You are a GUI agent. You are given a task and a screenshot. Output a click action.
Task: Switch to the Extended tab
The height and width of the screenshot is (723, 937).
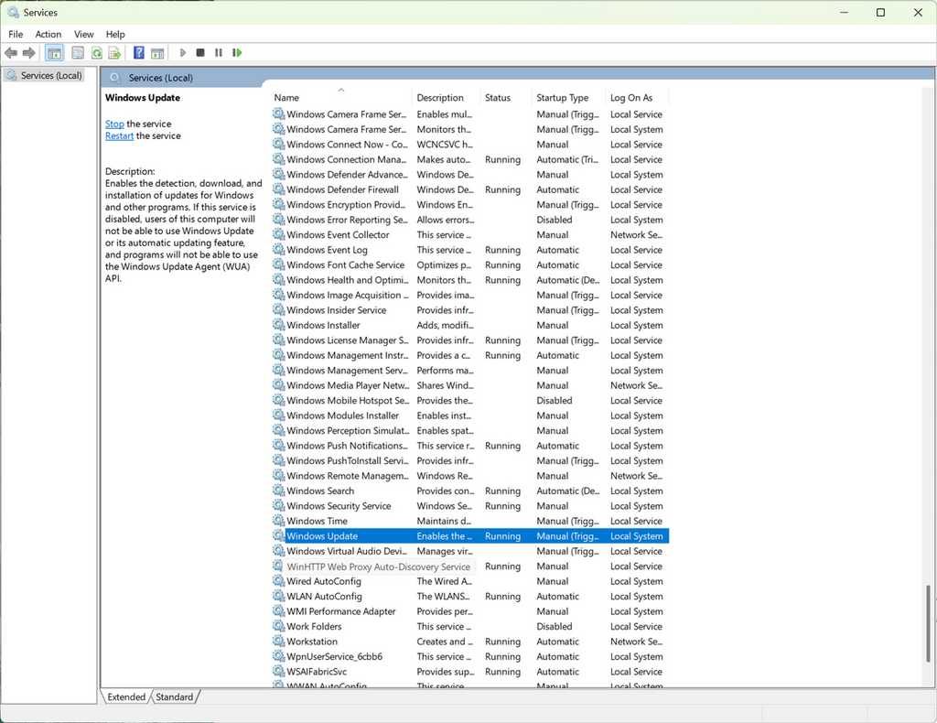point(126,696)
